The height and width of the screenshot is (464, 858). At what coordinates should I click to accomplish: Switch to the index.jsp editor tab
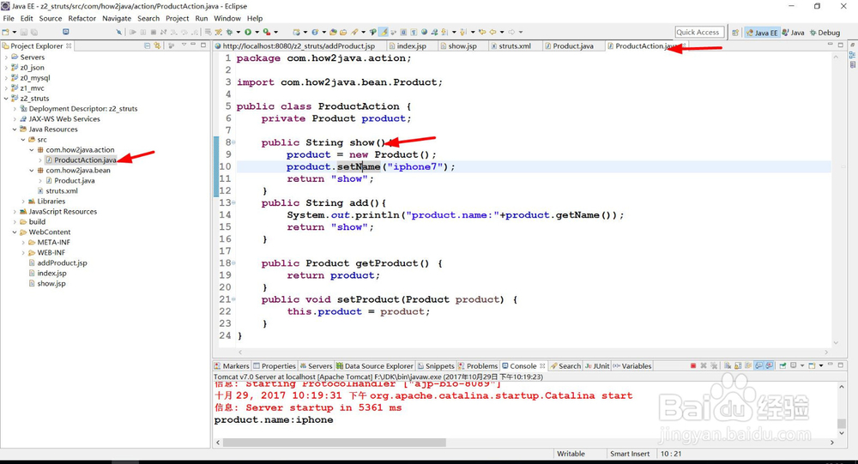(408, 46)
